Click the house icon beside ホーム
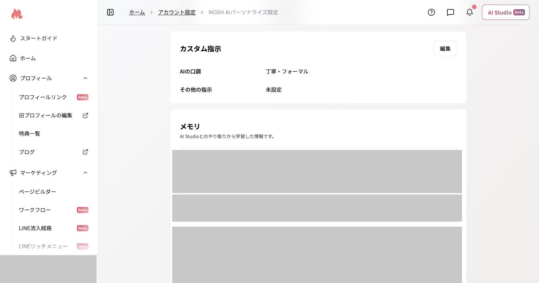539x283 pixels. (x=13, y=58)
